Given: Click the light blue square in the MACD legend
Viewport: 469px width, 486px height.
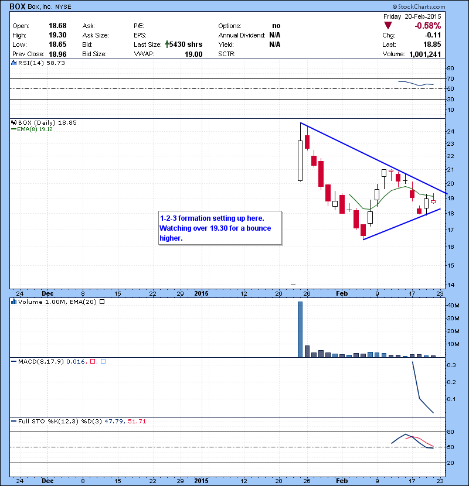Looking at the screenshot, I should click(x=103, y=361).
